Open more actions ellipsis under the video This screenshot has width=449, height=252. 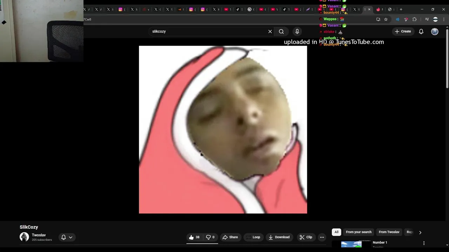(322, 237)
